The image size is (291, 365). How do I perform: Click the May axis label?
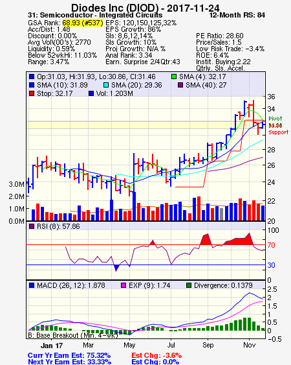129,345
